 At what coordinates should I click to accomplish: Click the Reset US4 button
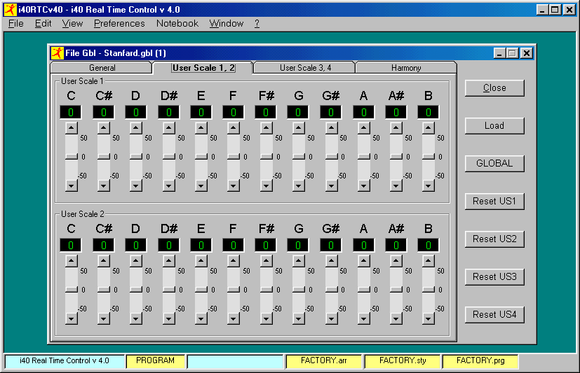tap(494, 315)
